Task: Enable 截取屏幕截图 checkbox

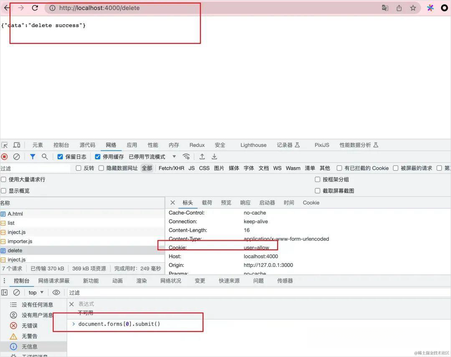Action: tap(318, 191)
